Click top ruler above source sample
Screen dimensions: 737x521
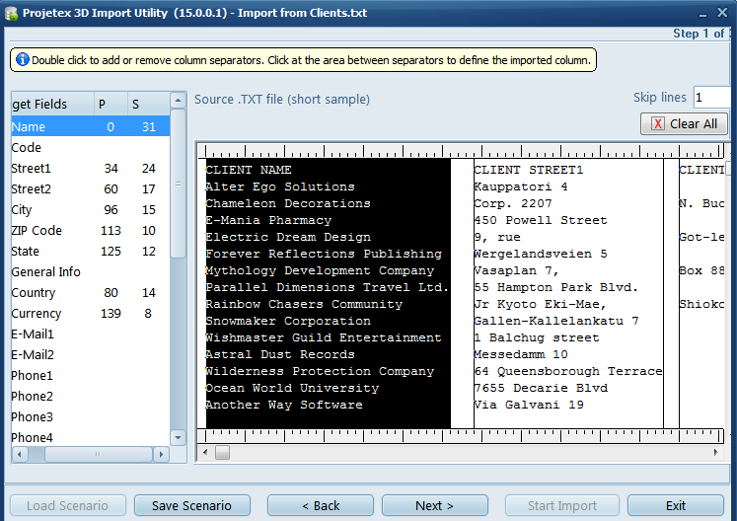coord(461,151)
